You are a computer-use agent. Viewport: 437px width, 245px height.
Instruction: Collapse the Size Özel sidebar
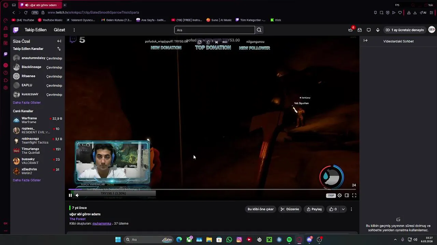[59, 41]
